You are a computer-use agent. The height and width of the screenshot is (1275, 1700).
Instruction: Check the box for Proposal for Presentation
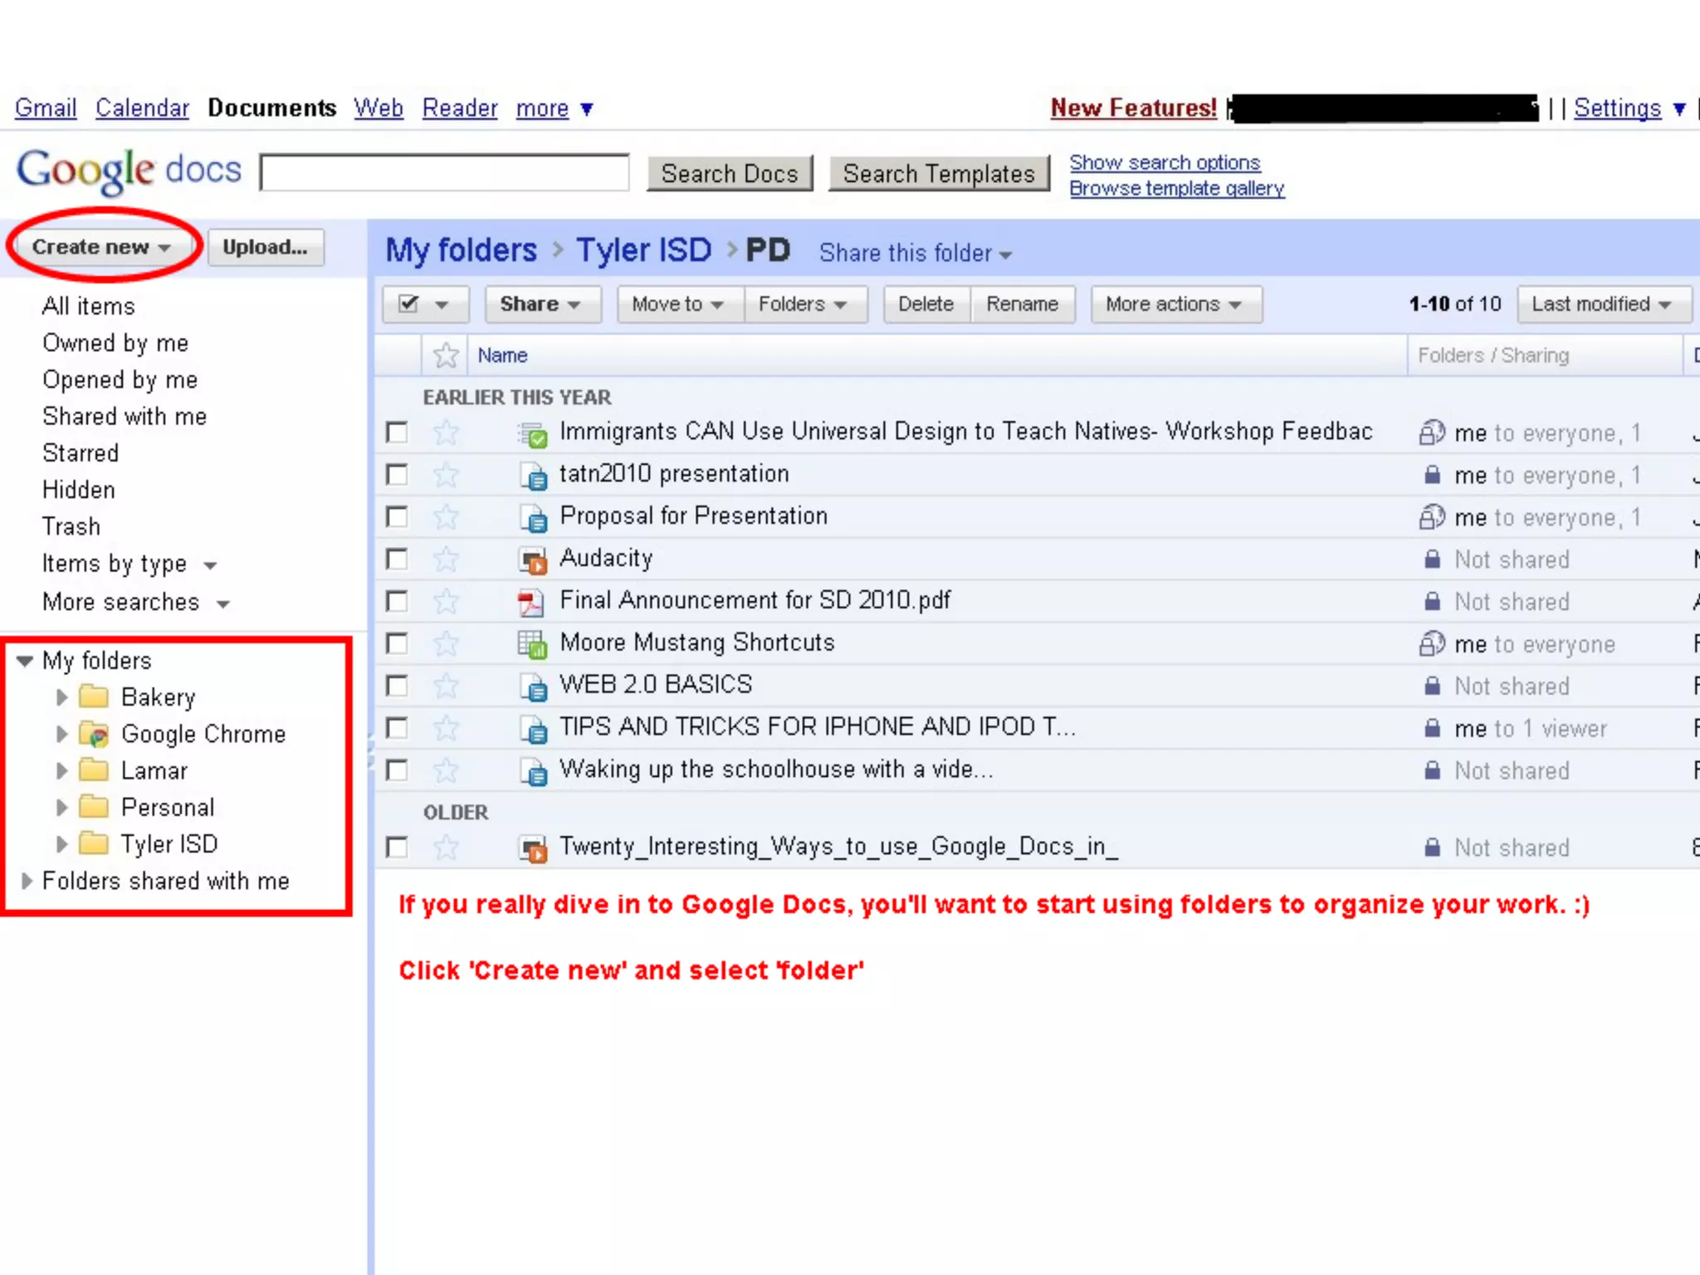click(397, 517)
